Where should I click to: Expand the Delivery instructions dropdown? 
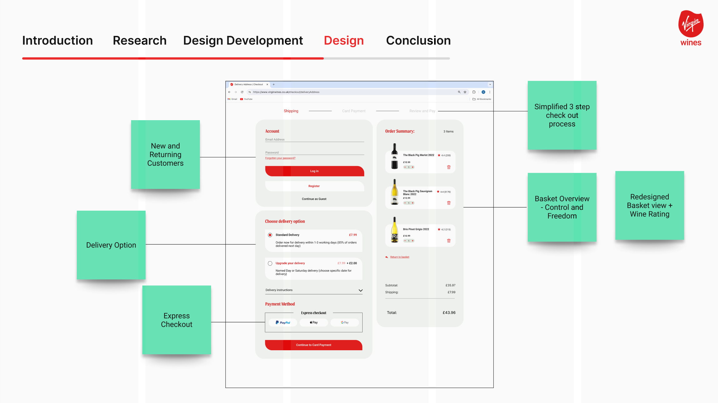(360, 290)
